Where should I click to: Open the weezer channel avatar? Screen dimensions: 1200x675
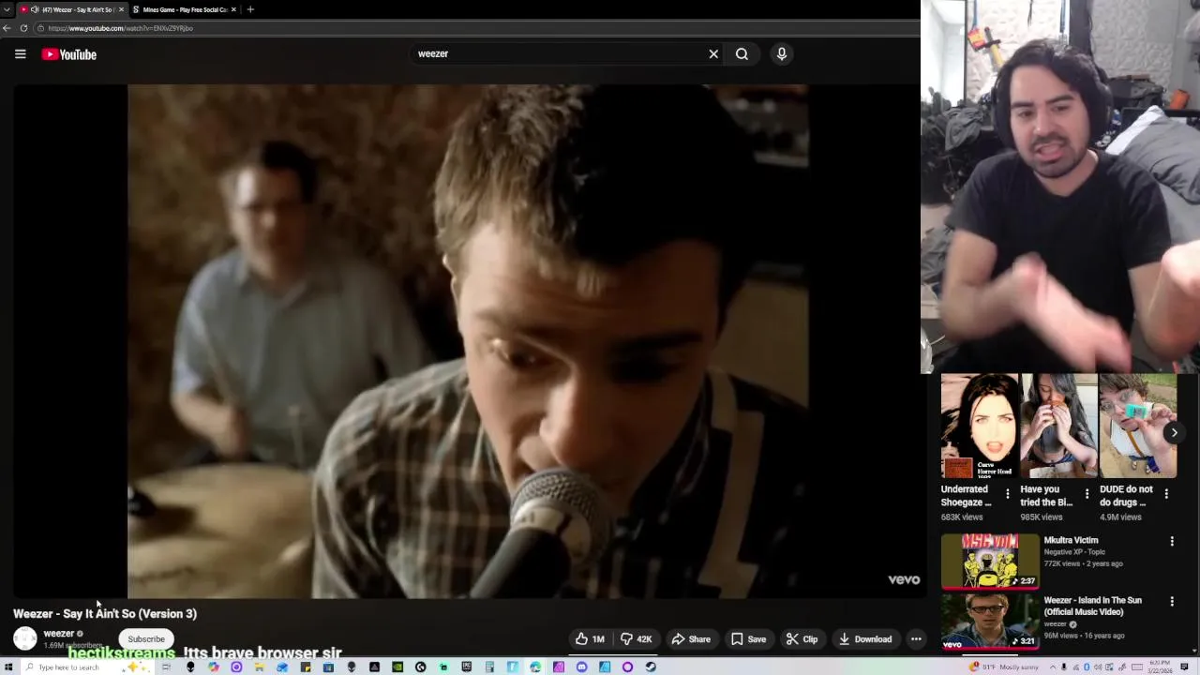click(25, 638)
